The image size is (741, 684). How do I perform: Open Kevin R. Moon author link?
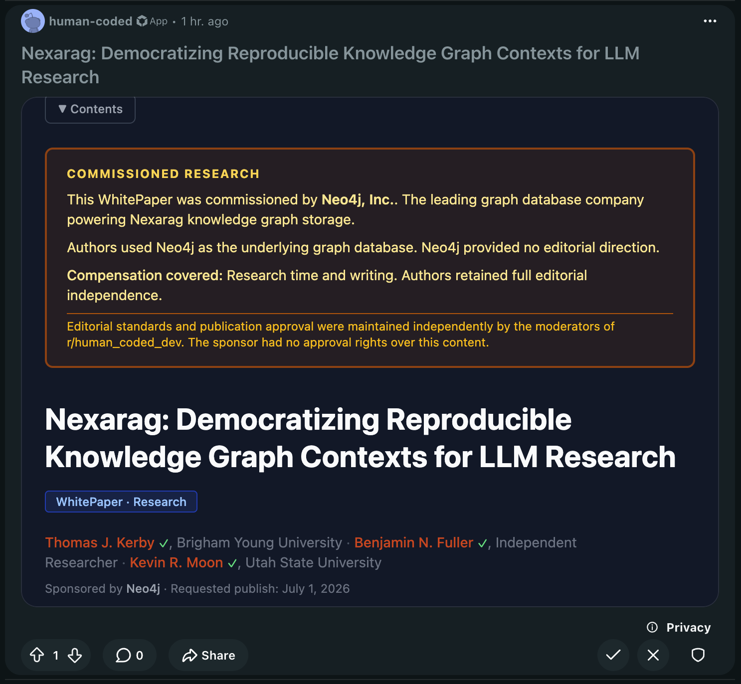pyautogui.click(x=176, y=562)
